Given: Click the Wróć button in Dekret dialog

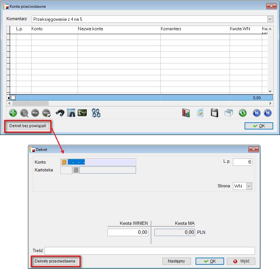Looking at the screenshot, I should pyautogui.click(x=241, y=261).
